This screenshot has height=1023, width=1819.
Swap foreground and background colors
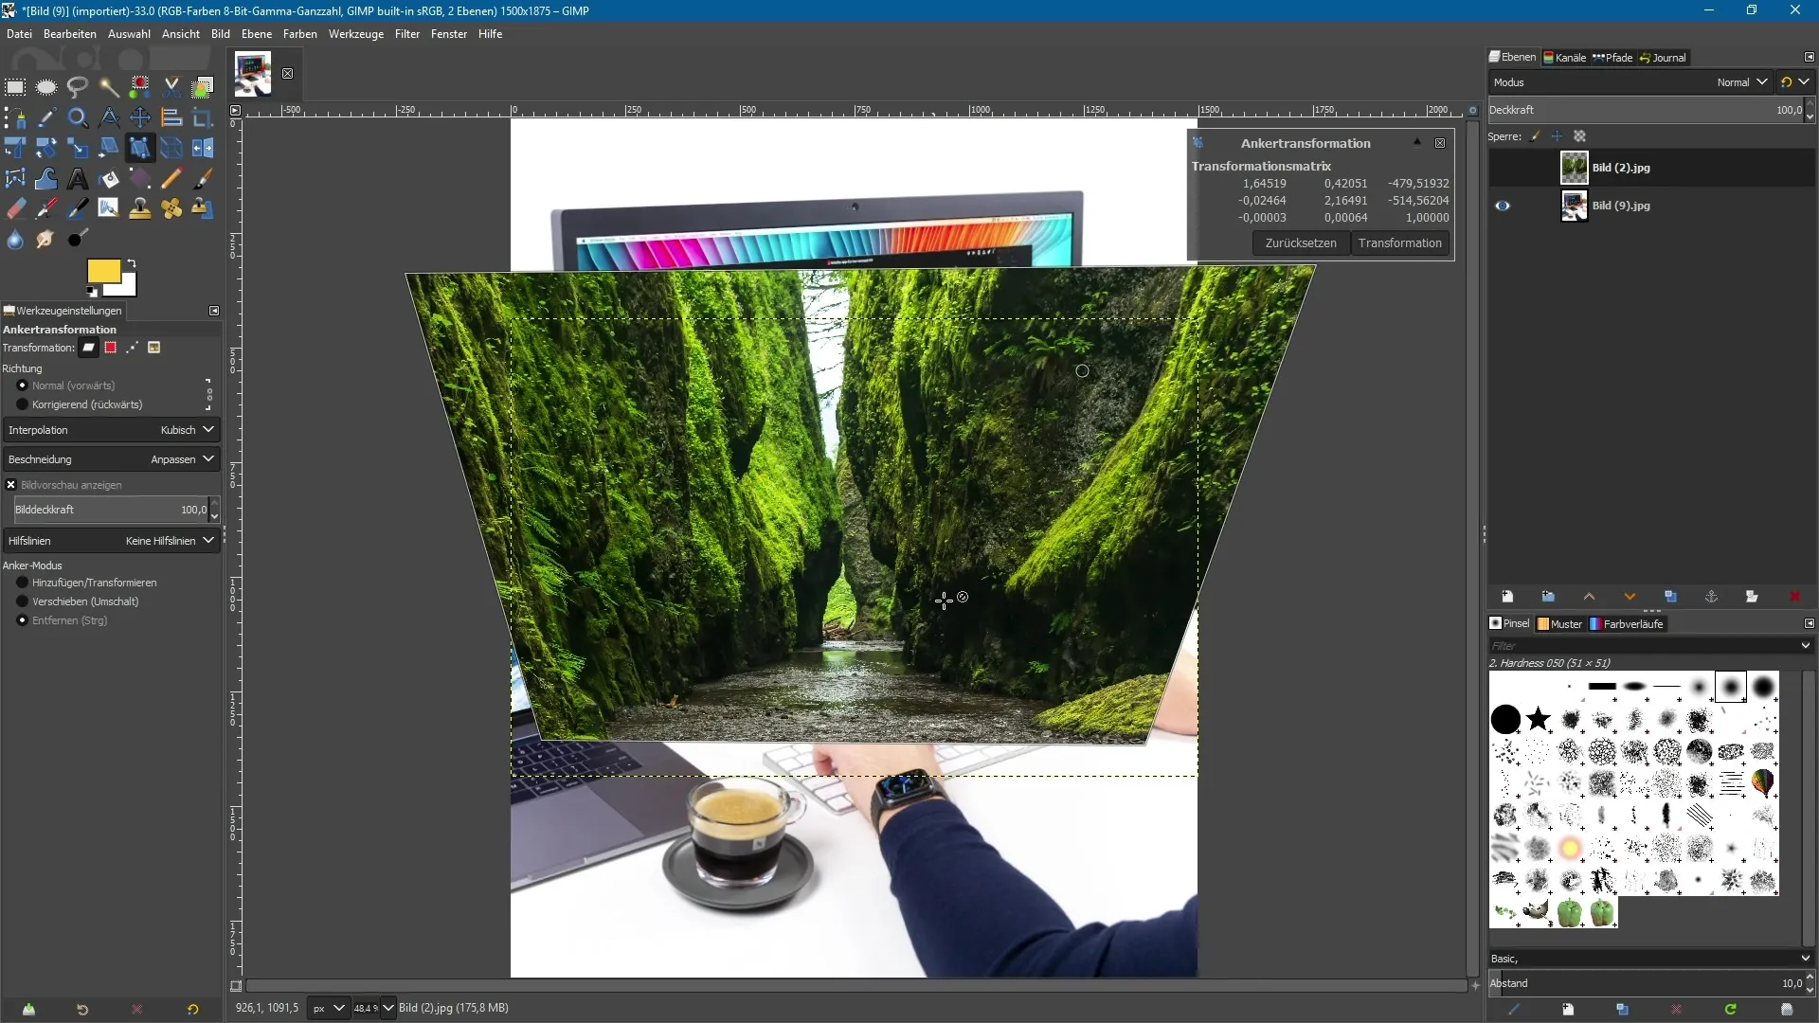click(132, 263)
